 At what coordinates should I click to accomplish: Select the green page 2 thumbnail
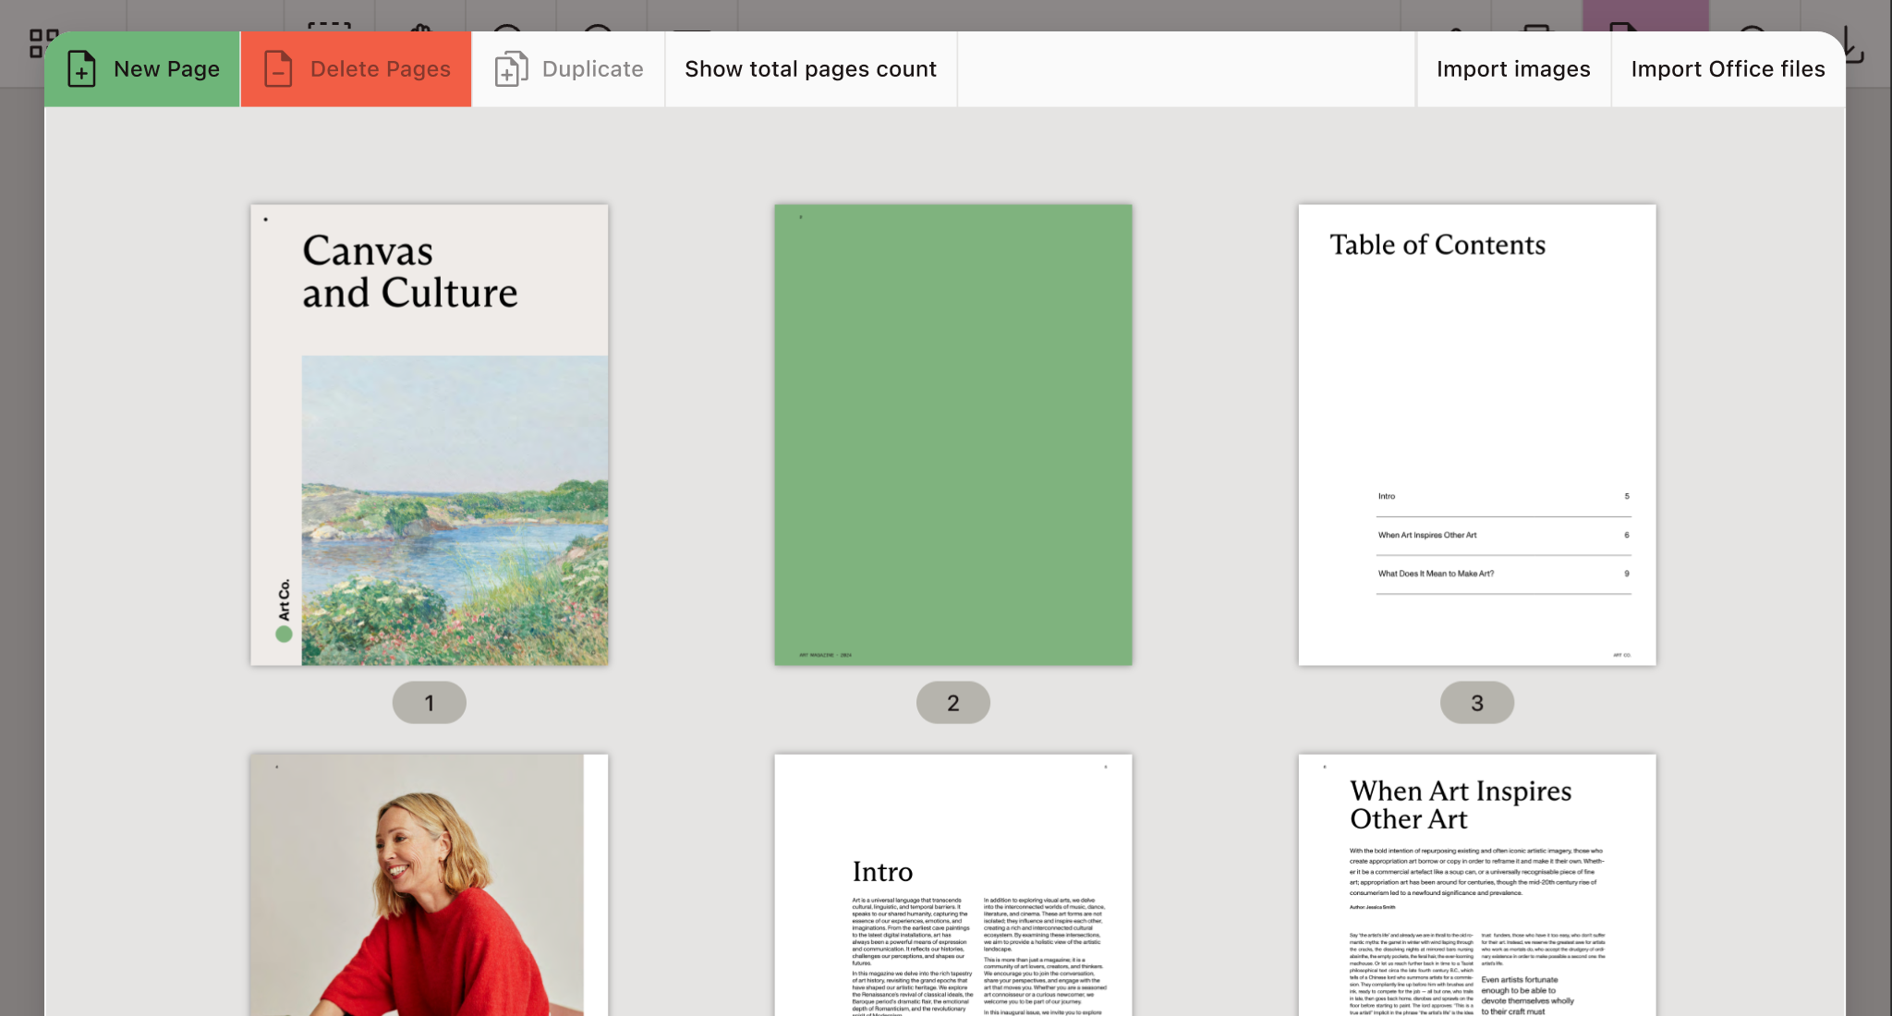(x=953, y=434)
